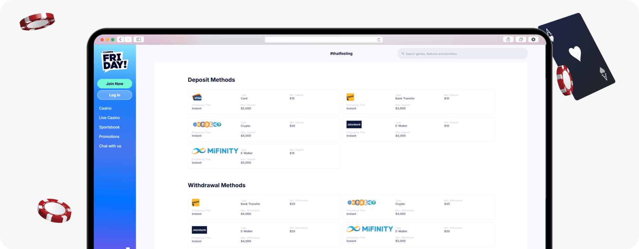Click the $45 minimum withdrawal for Crypto
Image resolution: width=639 pixels, height=249 pixels.
coord(447,204)
